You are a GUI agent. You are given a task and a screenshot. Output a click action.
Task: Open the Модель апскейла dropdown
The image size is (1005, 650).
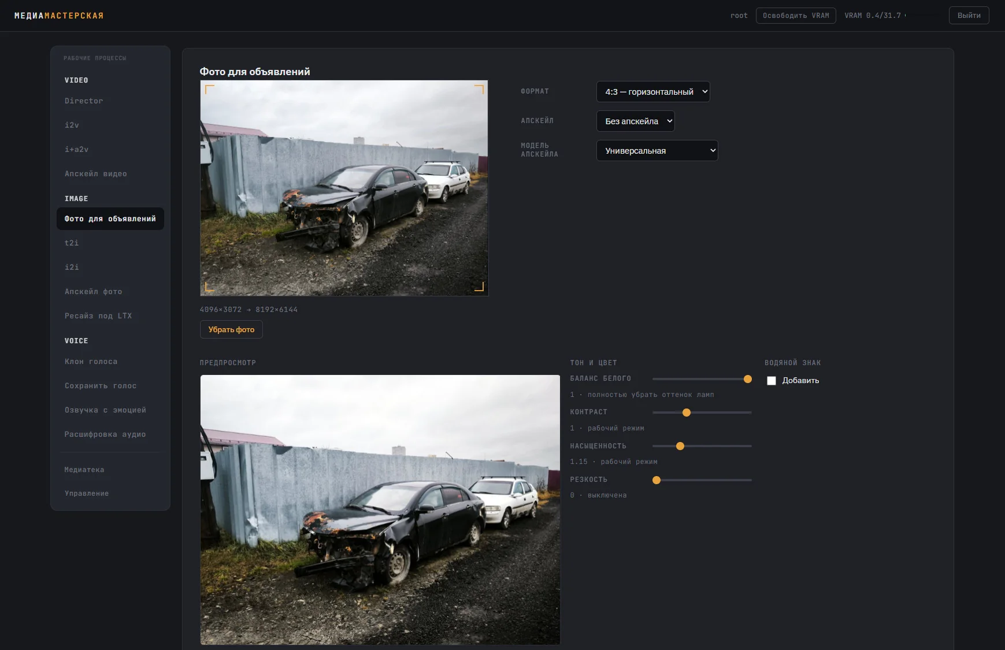[x=657, y=151]
